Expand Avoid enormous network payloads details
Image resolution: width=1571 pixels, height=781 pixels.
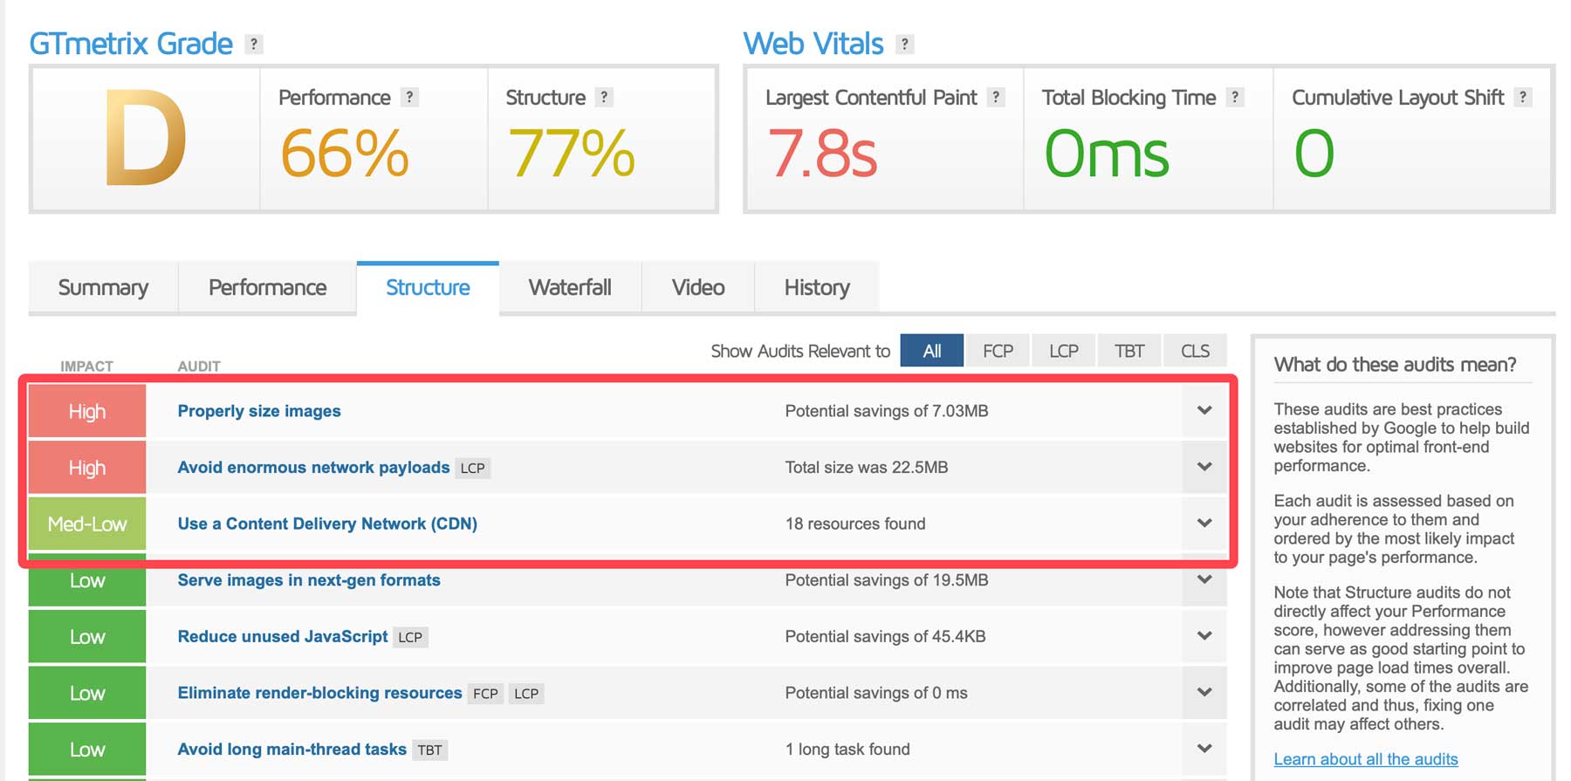[x=1204, y=467]
